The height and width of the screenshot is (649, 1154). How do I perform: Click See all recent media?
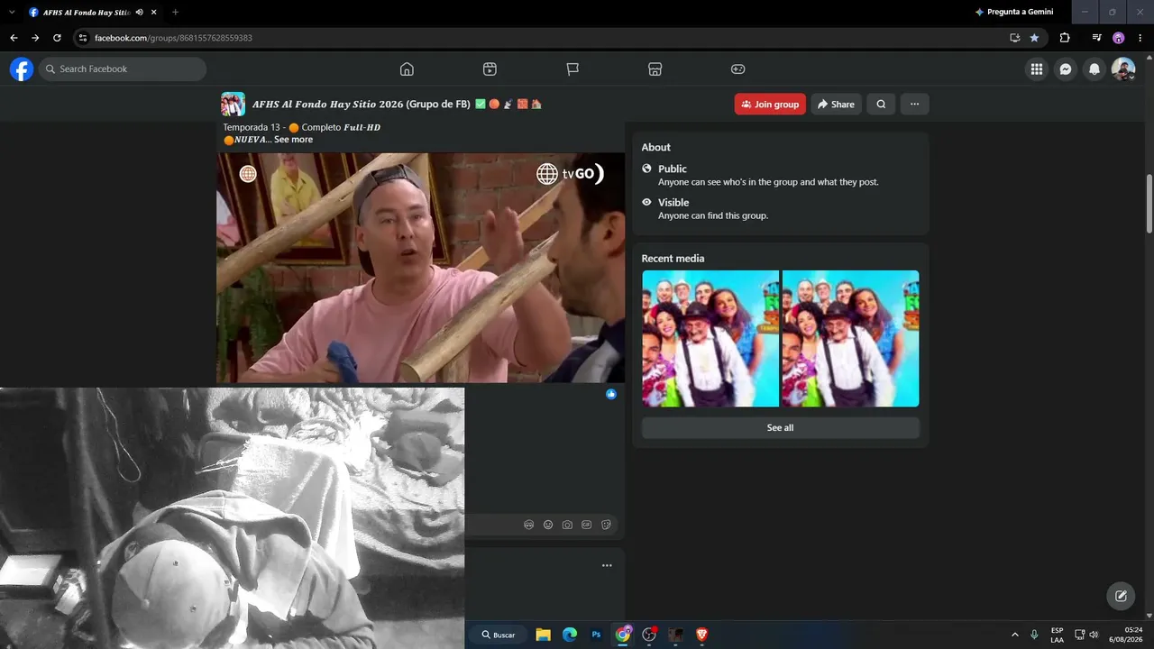[x=780, y=428]
